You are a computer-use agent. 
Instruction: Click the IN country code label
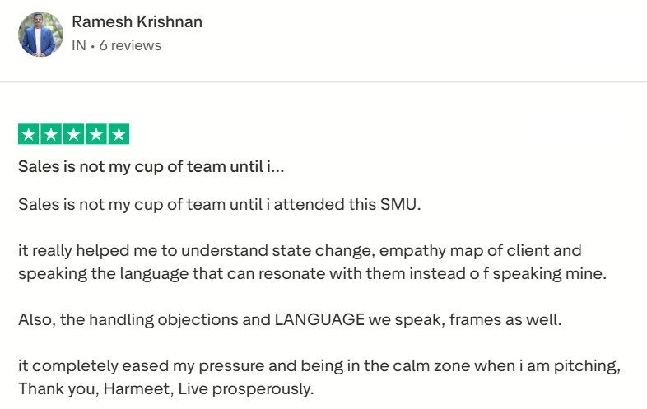pos(80,46)
